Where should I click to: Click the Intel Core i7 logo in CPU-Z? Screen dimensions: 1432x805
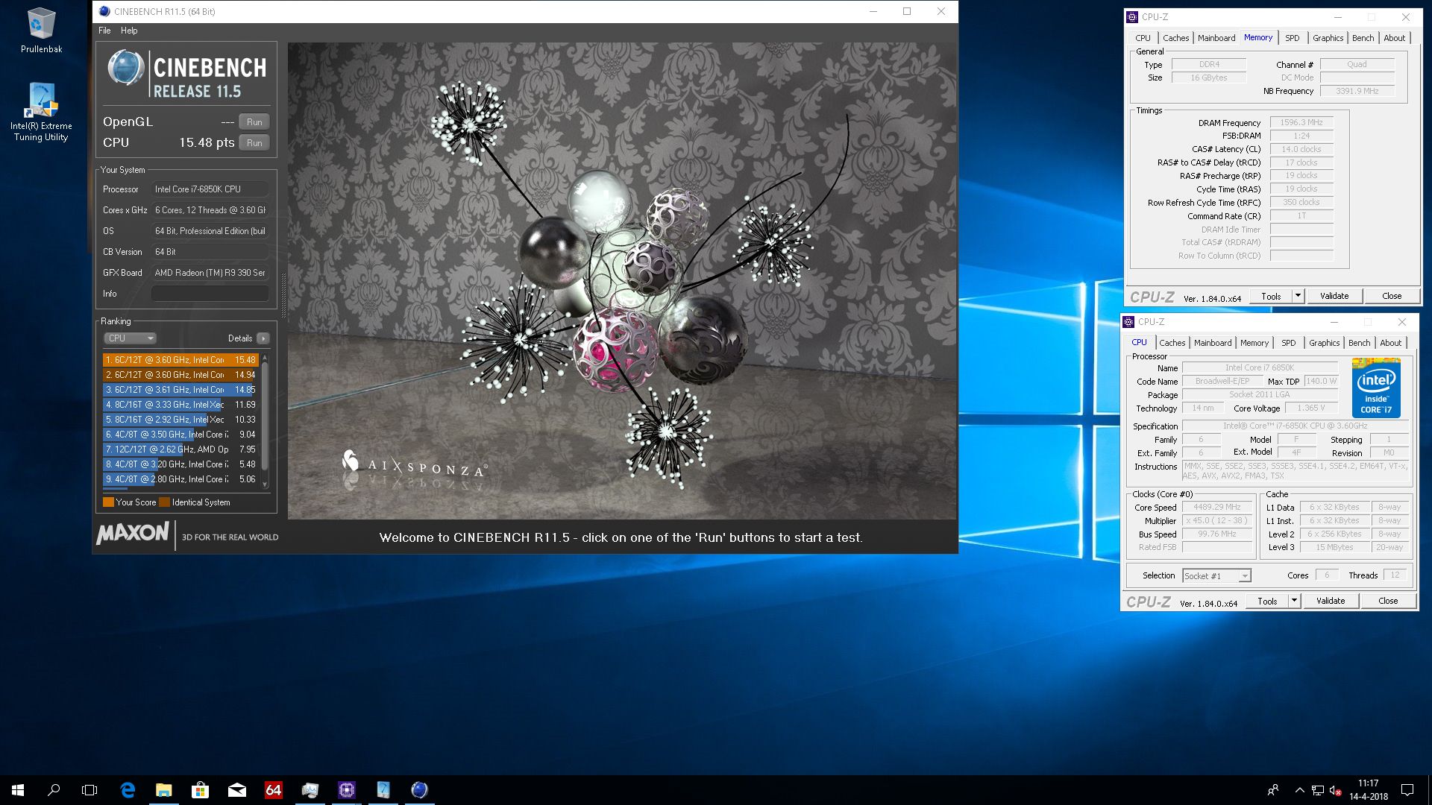click(1376, 388)
